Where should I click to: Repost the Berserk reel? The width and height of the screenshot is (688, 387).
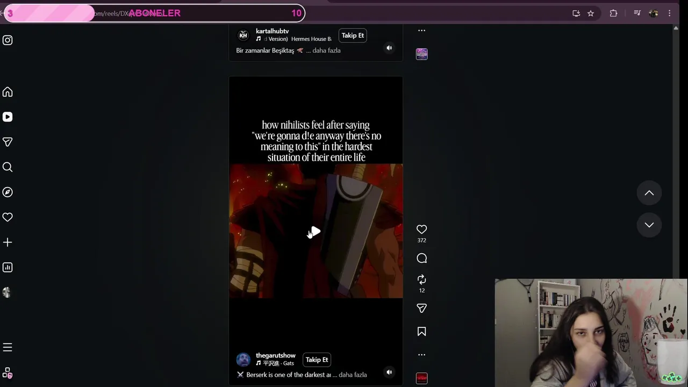(421, 279)
